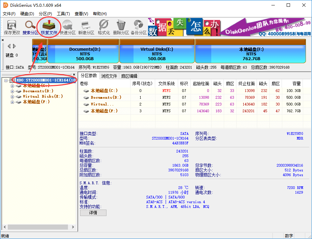The image size is (312, 239).
Task: Select Documents(D:) in the tree
Action: [38, 91]
